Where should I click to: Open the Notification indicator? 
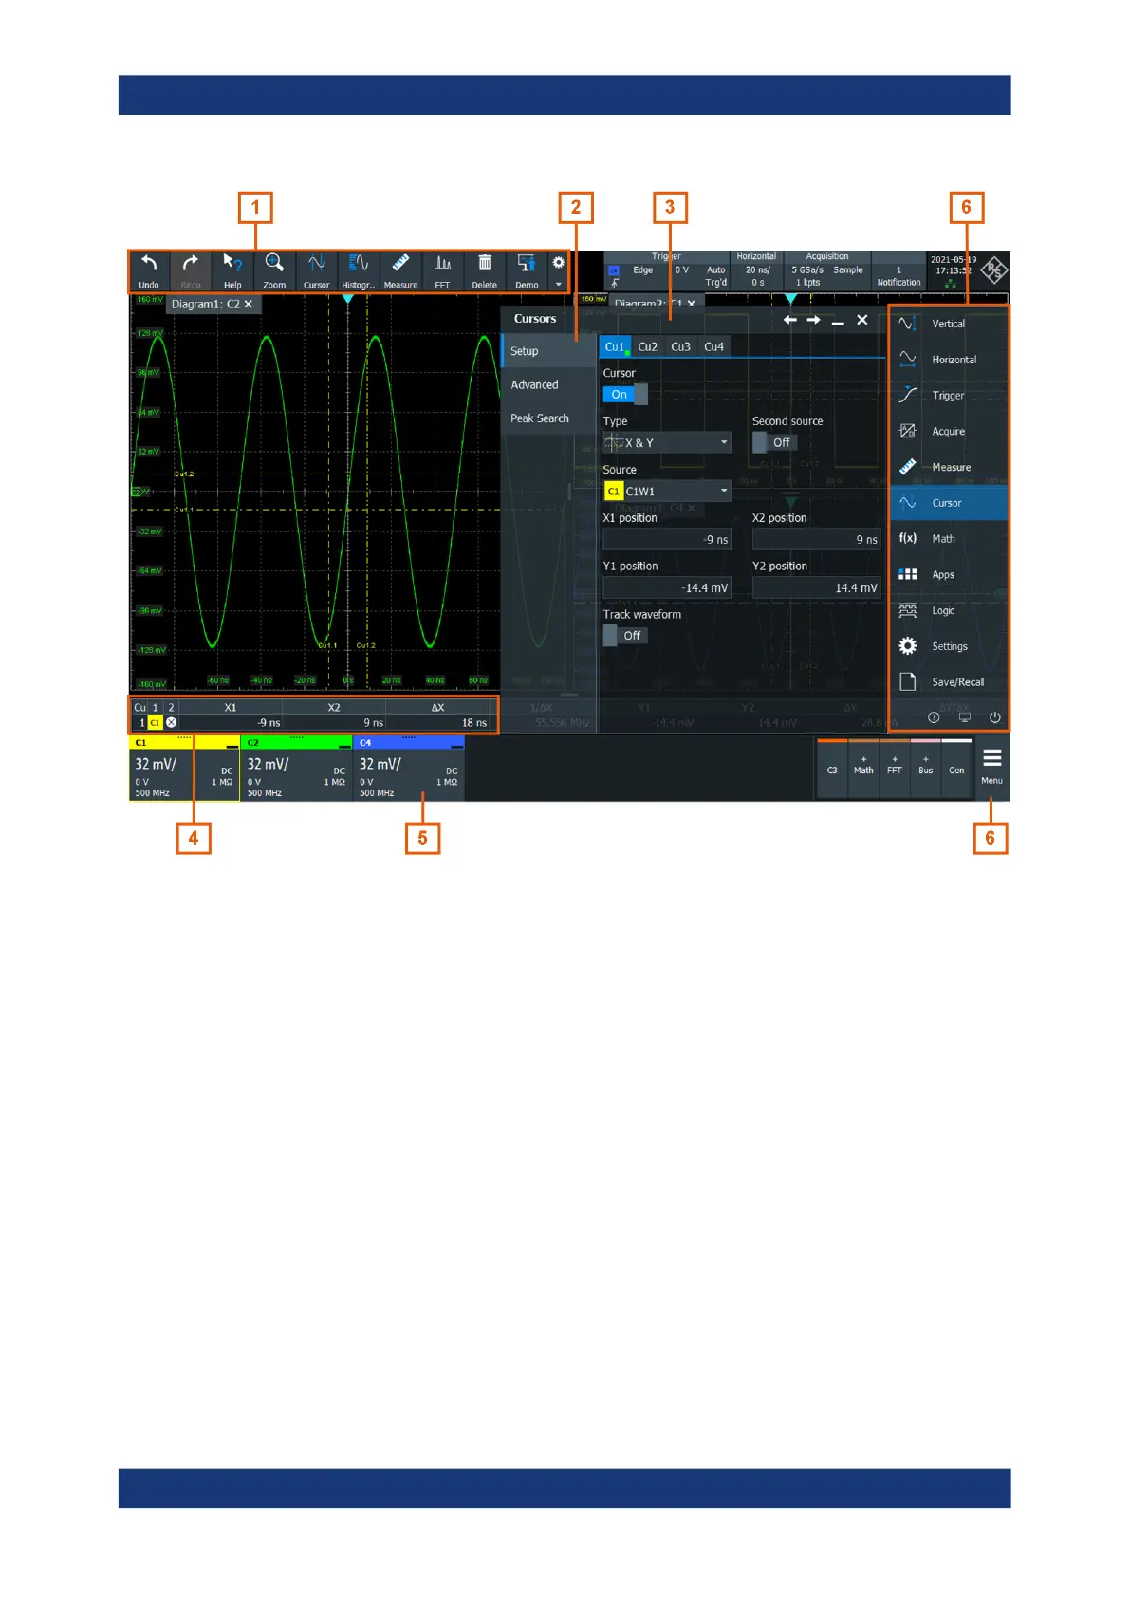(898, 276)
